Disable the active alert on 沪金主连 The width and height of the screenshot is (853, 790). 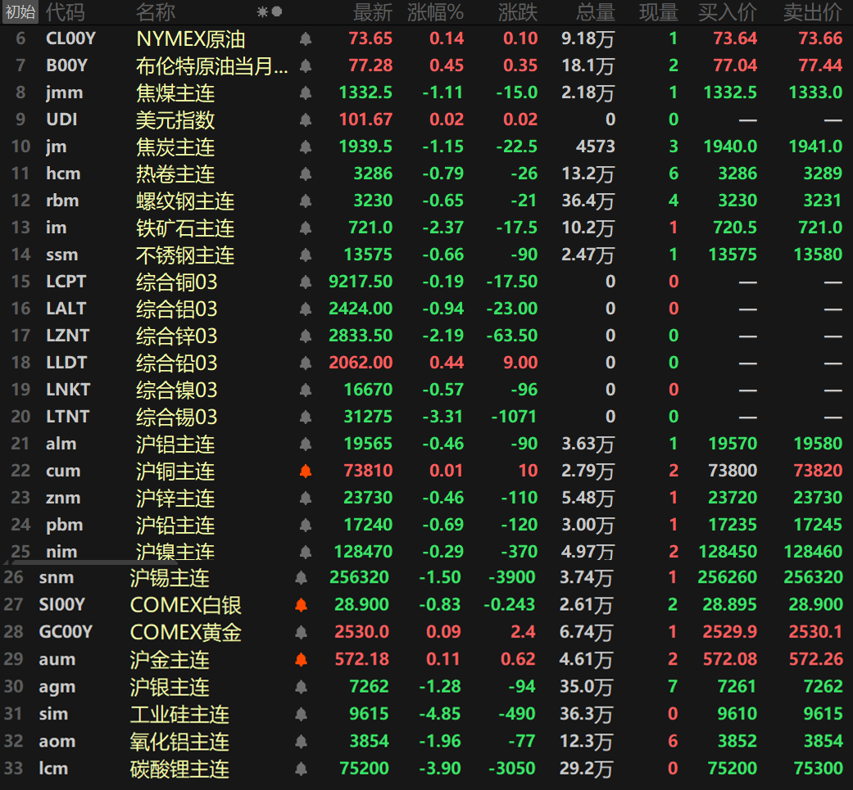305,660
